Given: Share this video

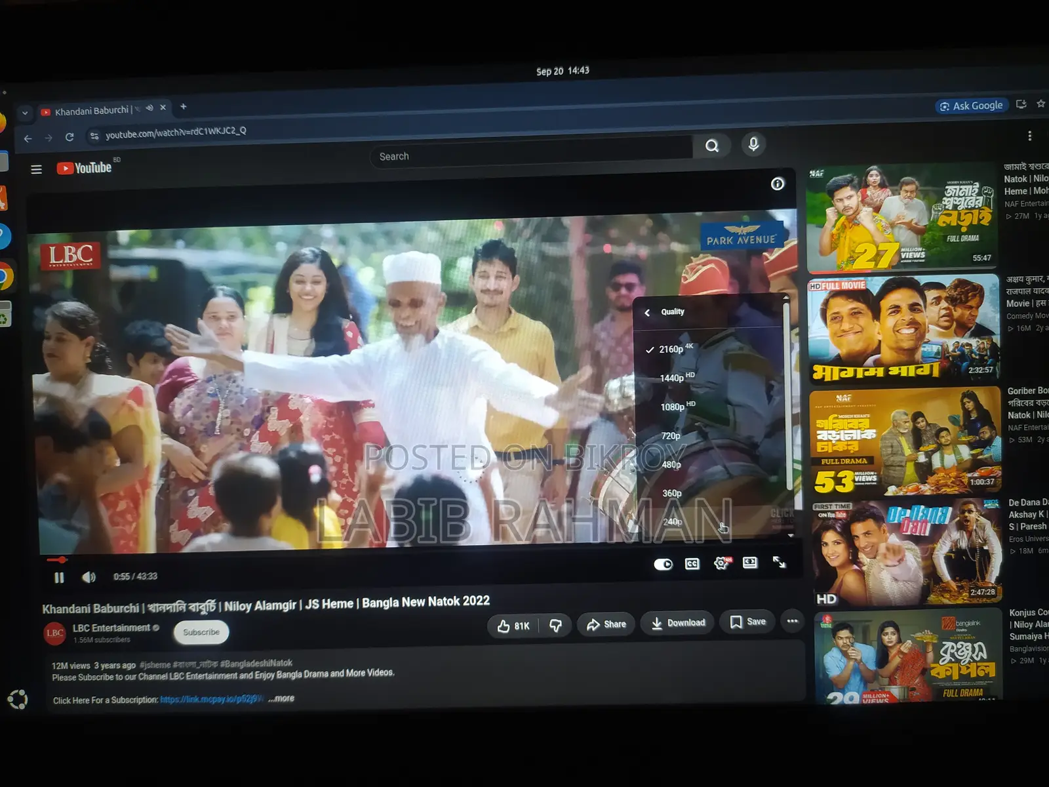Looking at the screenshot, I should click(606, 624).
